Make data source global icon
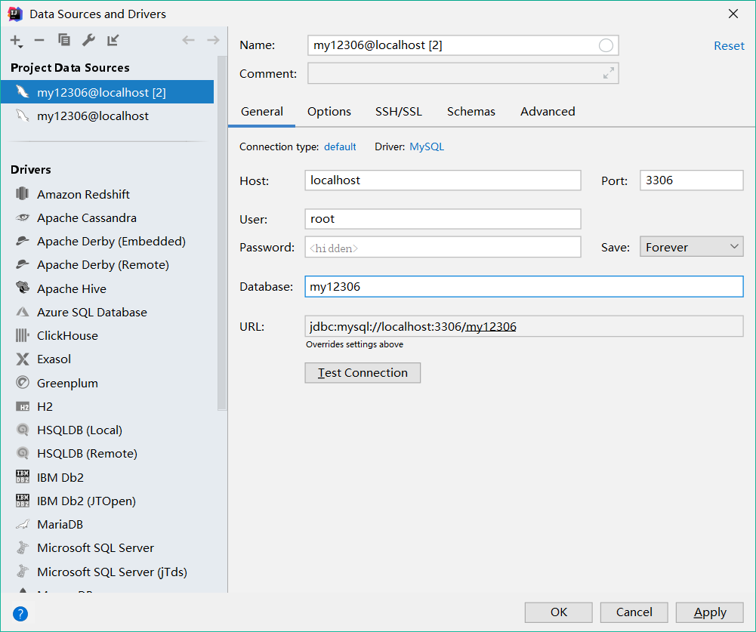Image resolution: width=756 pixels, height=632 pixels. (x=113, y=40)
